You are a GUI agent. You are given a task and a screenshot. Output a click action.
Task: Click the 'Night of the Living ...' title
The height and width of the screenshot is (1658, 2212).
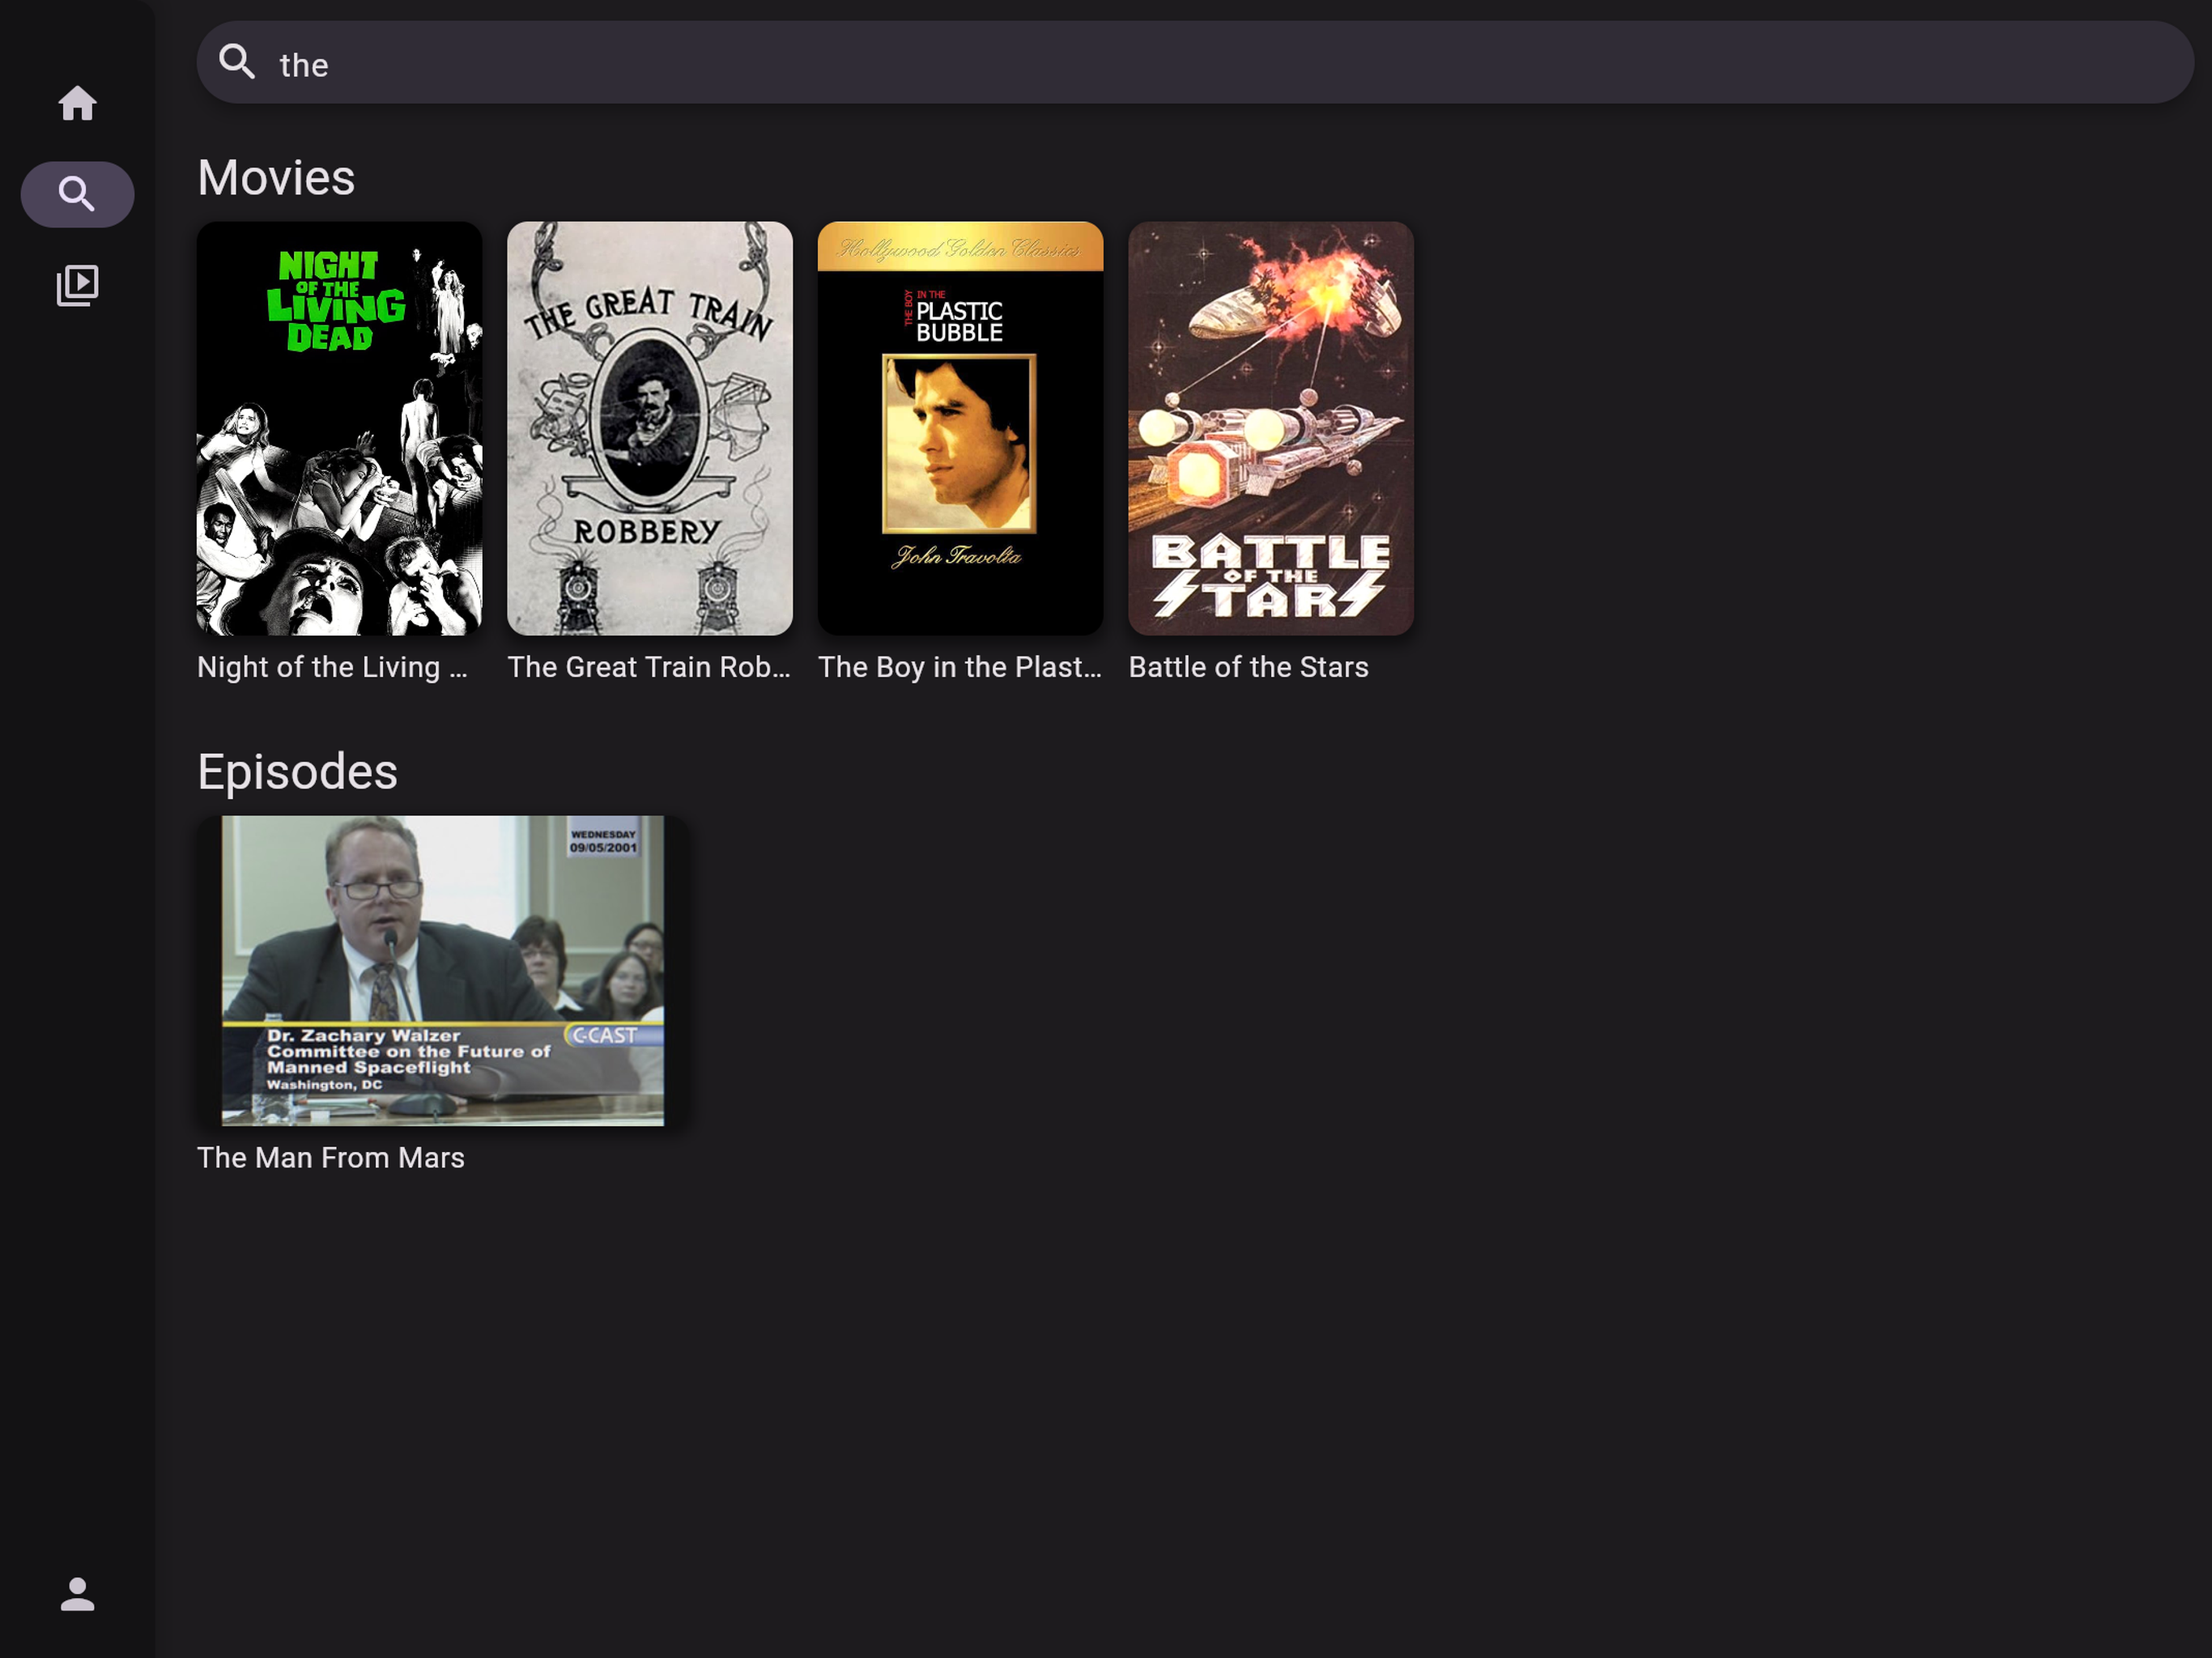[x=332, y=667]
